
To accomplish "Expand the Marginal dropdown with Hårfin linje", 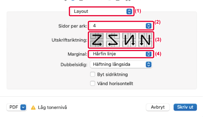I will (x=121, y=54).
